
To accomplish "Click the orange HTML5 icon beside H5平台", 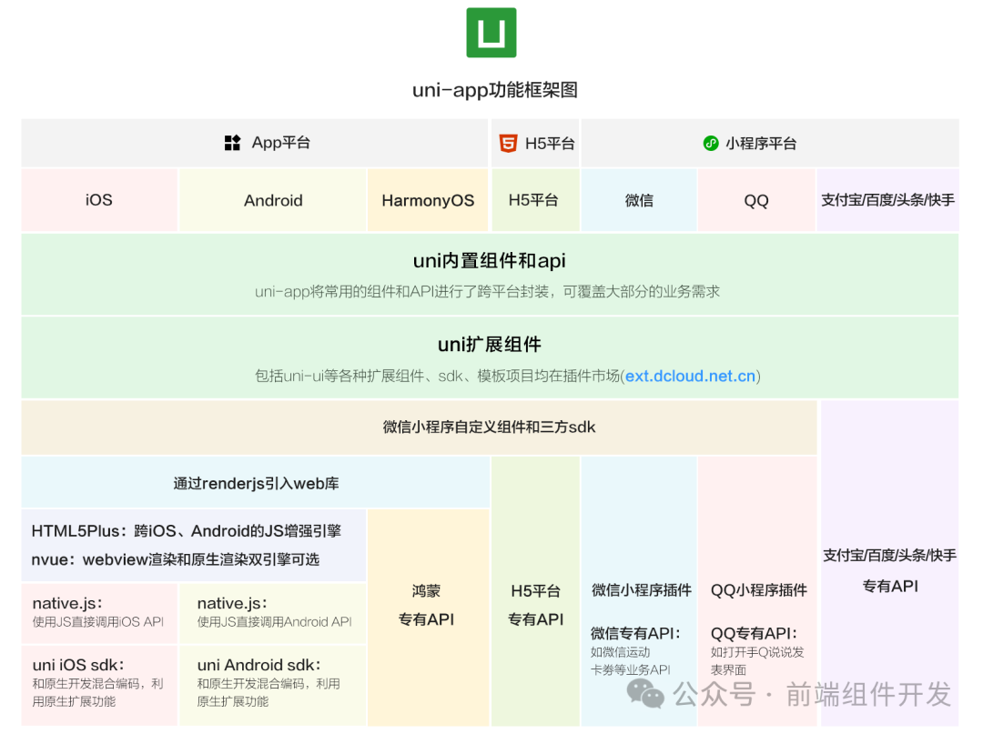I will [509, 143].
